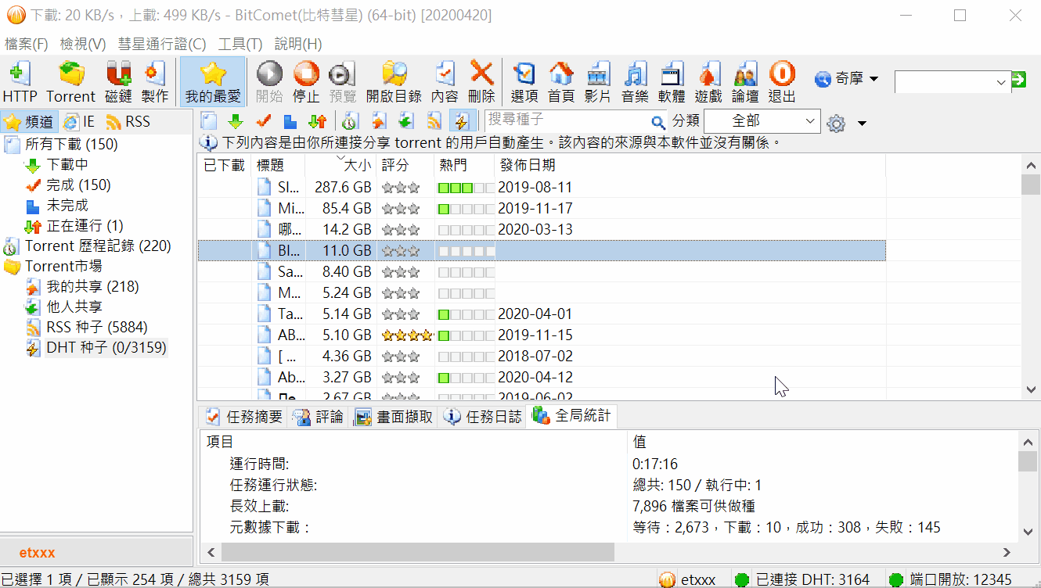
Task: Open download folder with 開啟目錄
Action: pyautogui.click(x=394, y=82)
